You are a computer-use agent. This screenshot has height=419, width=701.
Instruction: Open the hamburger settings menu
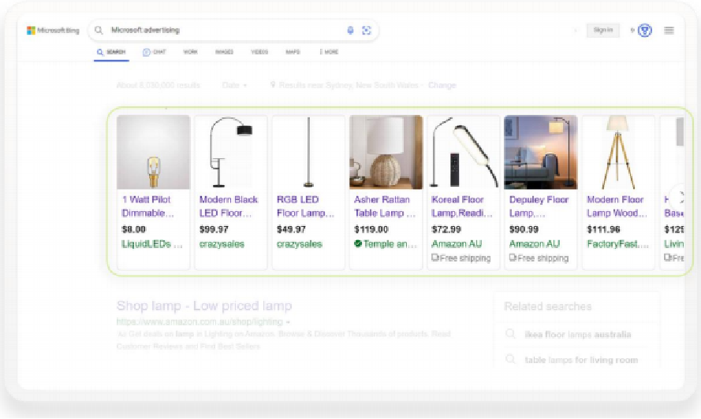point(669,31)
